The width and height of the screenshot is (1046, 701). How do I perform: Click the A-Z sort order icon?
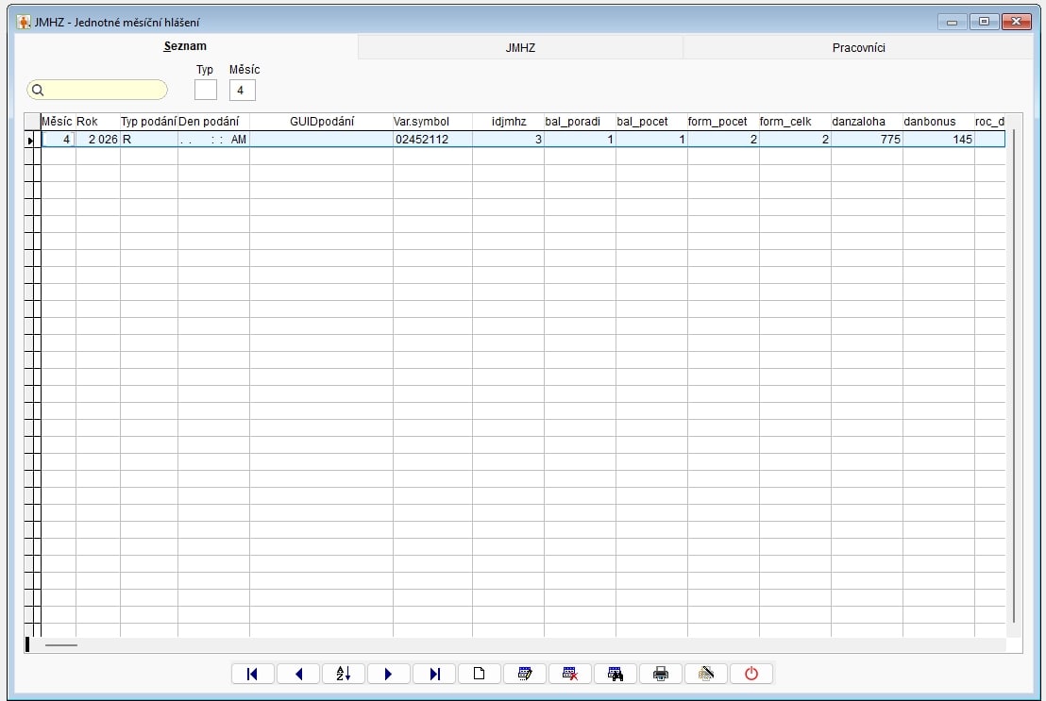tap(344, 674)
